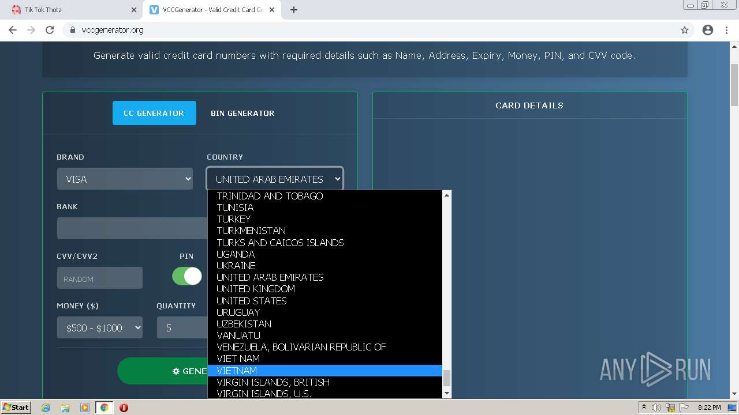The width and height of the screenshot is (739, 415).
Task: Select the highlighted VIETNAM option
Action: (325, 371)
